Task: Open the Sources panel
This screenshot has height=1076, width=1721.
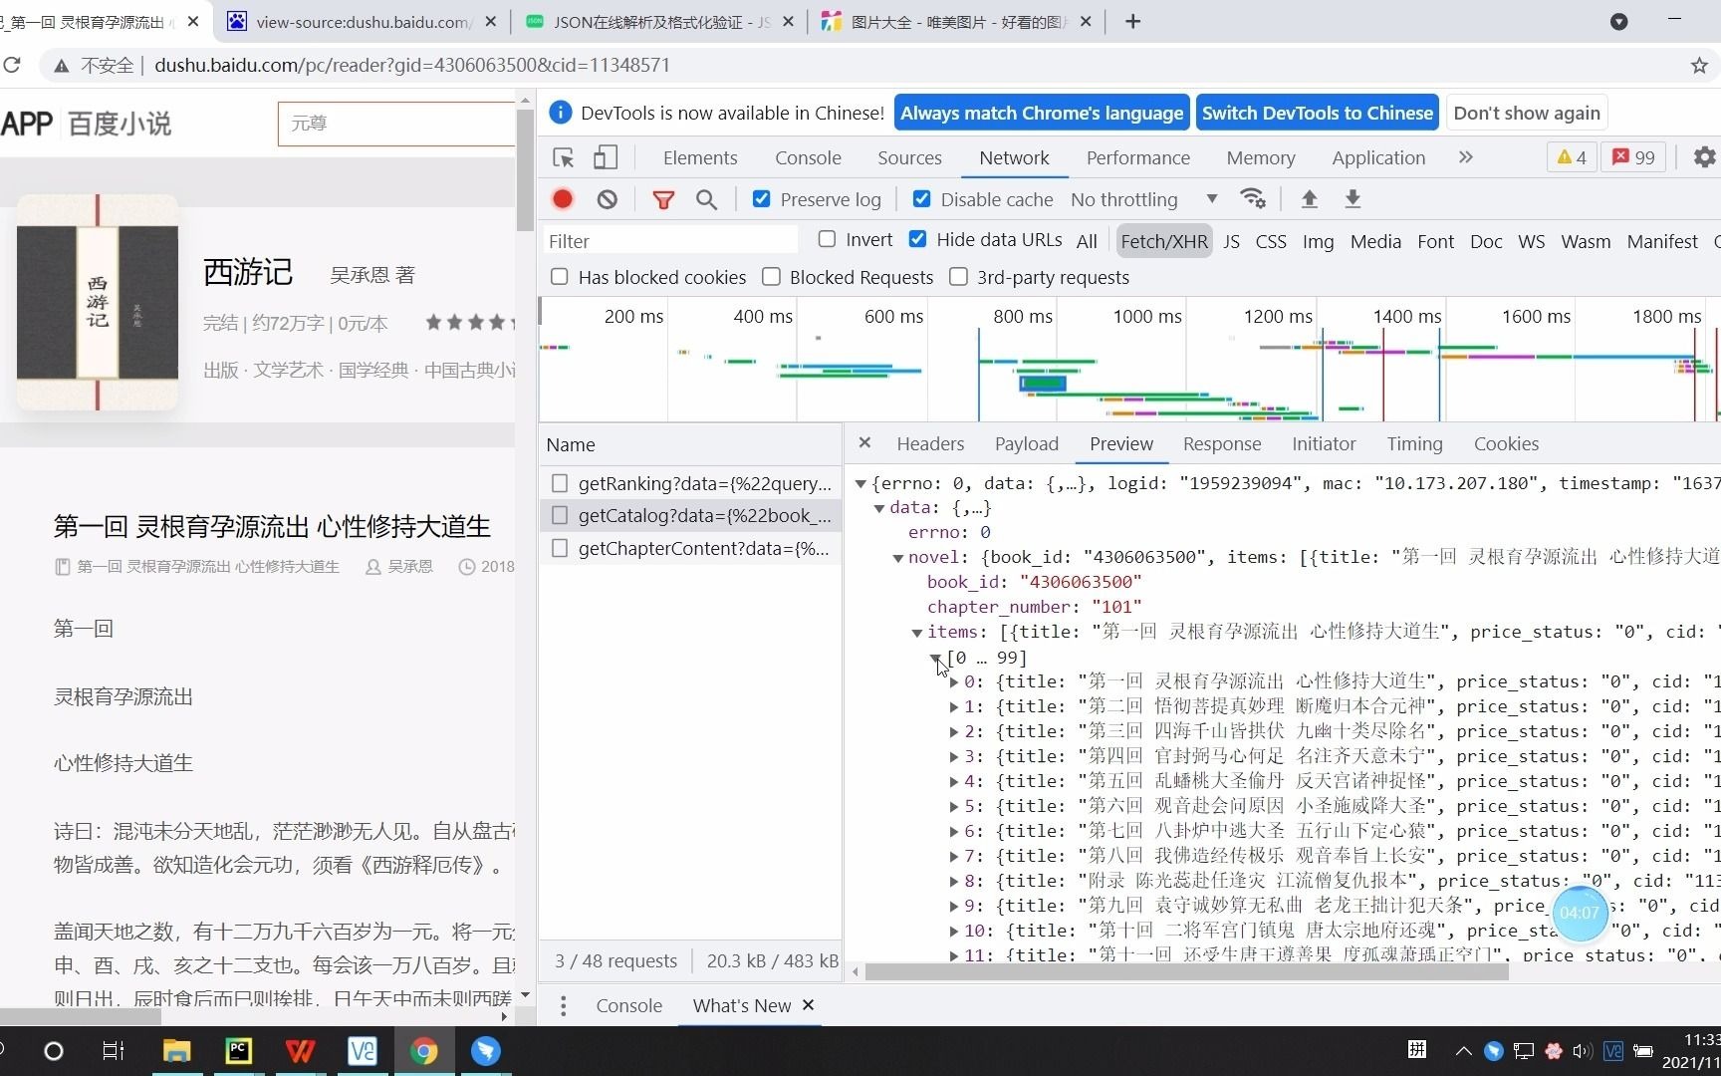Action: [x=909, y=157]
